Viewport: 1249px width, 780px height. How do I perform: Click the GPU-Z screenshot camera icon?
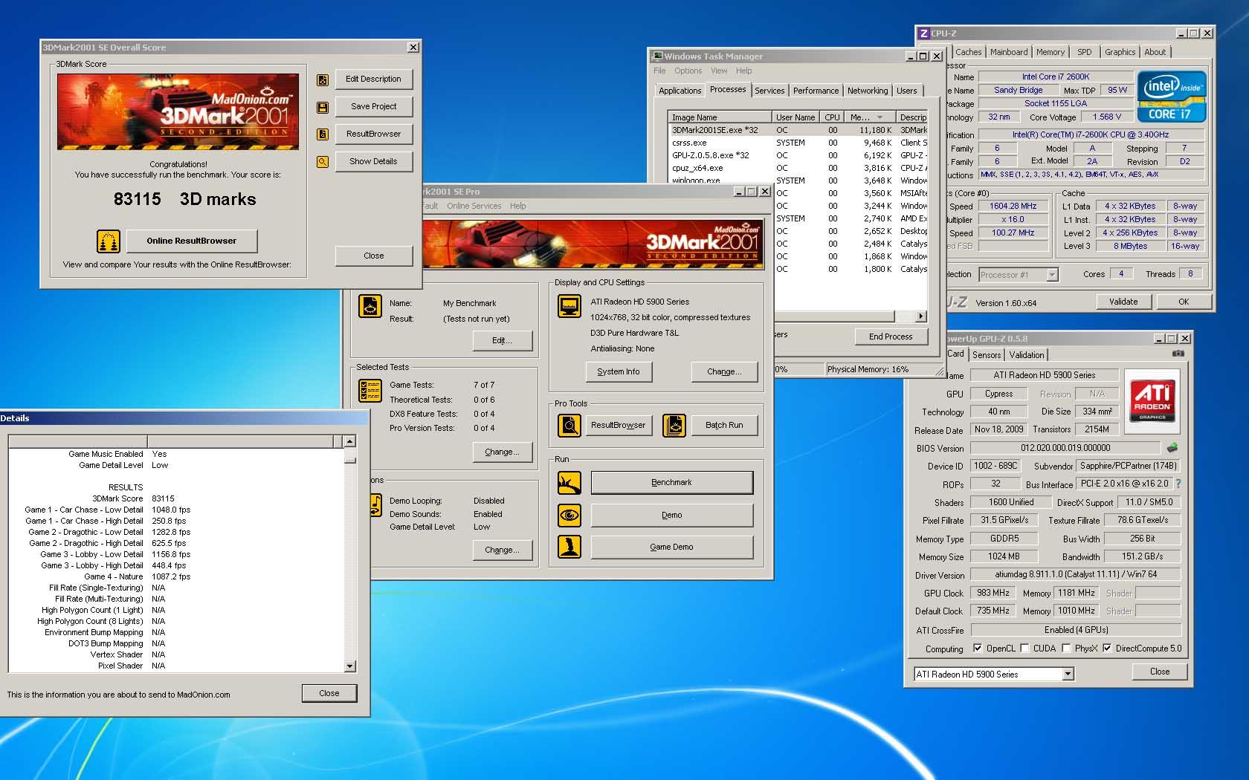(x=1178, y=354)
